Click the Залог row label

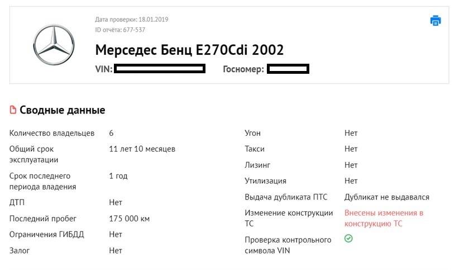(20, 250)
